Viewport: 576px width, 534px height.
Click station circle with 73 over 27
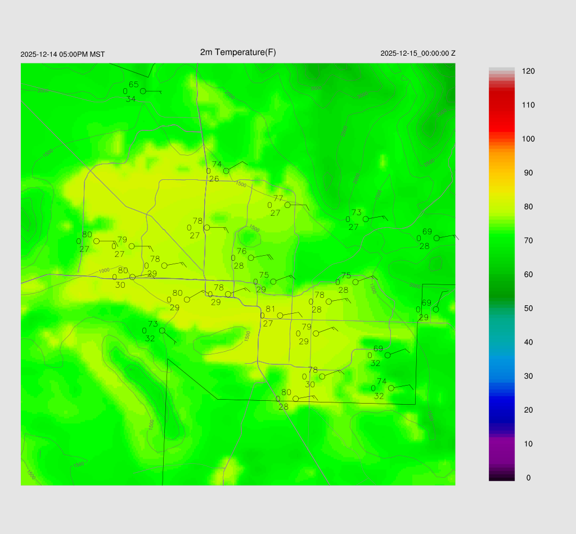click(366, 219)
